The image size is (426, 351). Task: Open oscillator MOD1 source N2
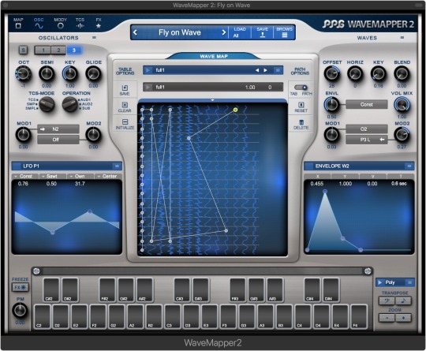pyautogui.click(x=58, y=129)
